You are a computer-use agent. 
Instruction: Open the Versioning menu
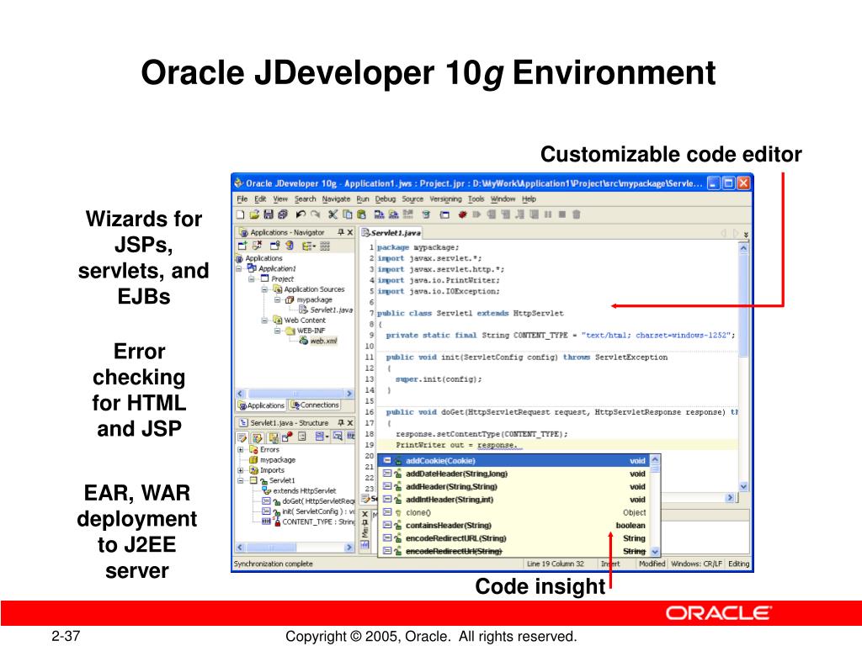coord(445,199)
